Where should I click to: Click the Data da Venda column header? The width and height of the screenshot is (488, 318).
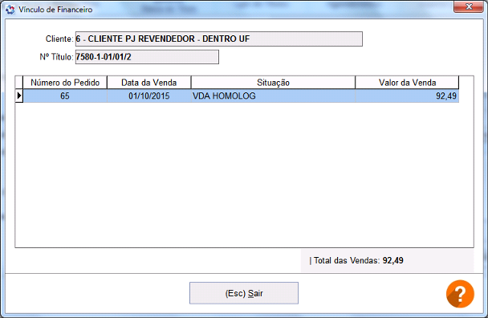(x=149, y=83)
